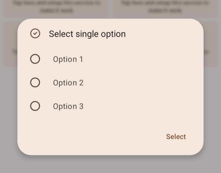Click the Option 3 text label
The width and height of the screenshot is (221, 173).
click(x=68, y=106)
